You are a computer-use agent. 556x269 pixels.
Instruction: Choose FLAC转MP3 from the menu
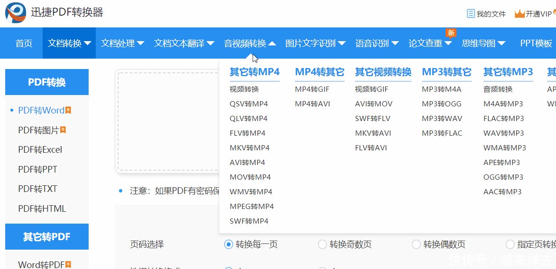click(503, 118)
